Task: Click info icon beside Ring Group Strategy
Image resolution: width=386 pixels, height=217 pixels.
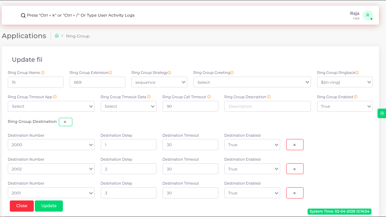Action: pos(169,73)
